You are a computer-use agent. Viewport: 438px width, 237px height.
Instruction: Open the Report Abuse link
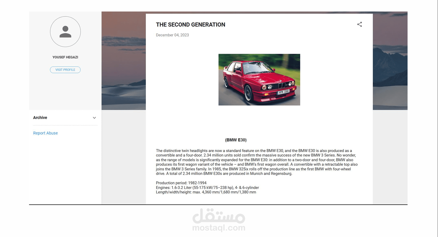(x=46, y=133)
